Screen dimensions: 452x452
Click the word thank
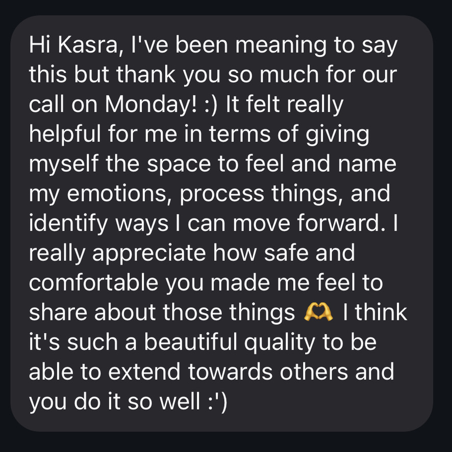(x=146, y=75)
